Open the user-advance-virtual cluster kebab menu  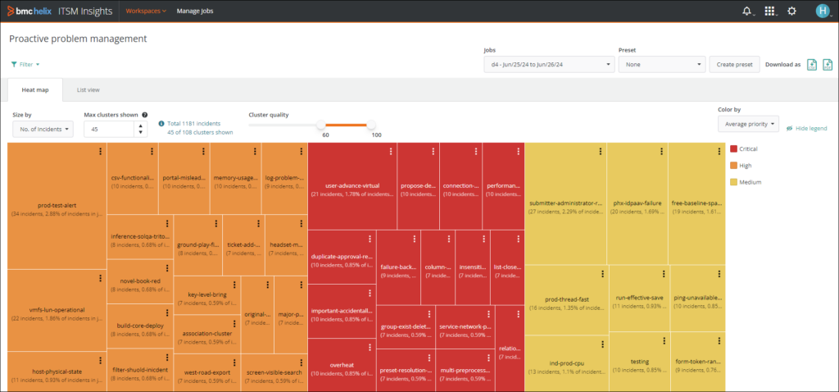pos(391,150)
